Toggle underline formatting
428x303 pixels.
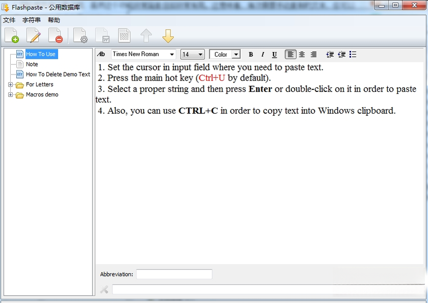pyautogui.click(x=274, y=54)
